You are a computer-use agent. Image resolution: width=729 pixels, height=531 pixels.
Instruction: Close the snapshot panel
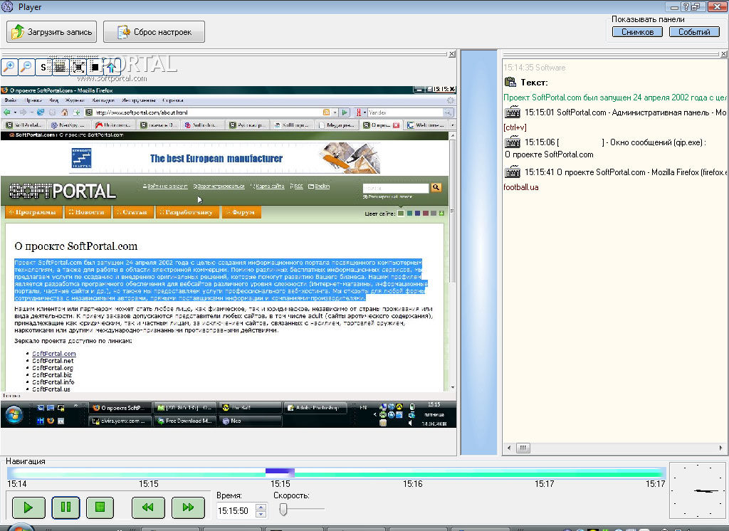[x=451, y=54]
